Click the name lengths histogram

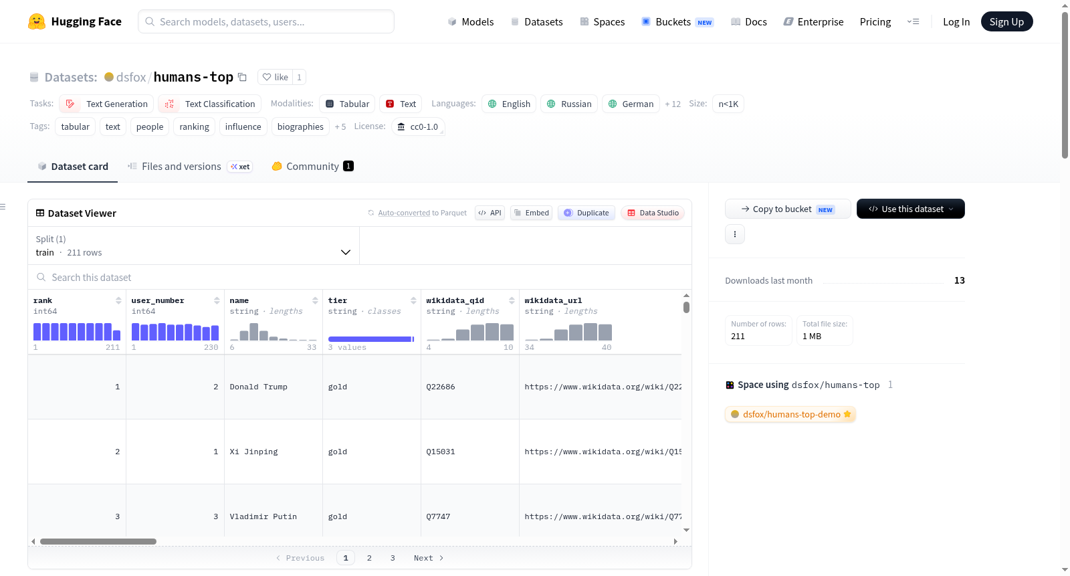[274, 331]
